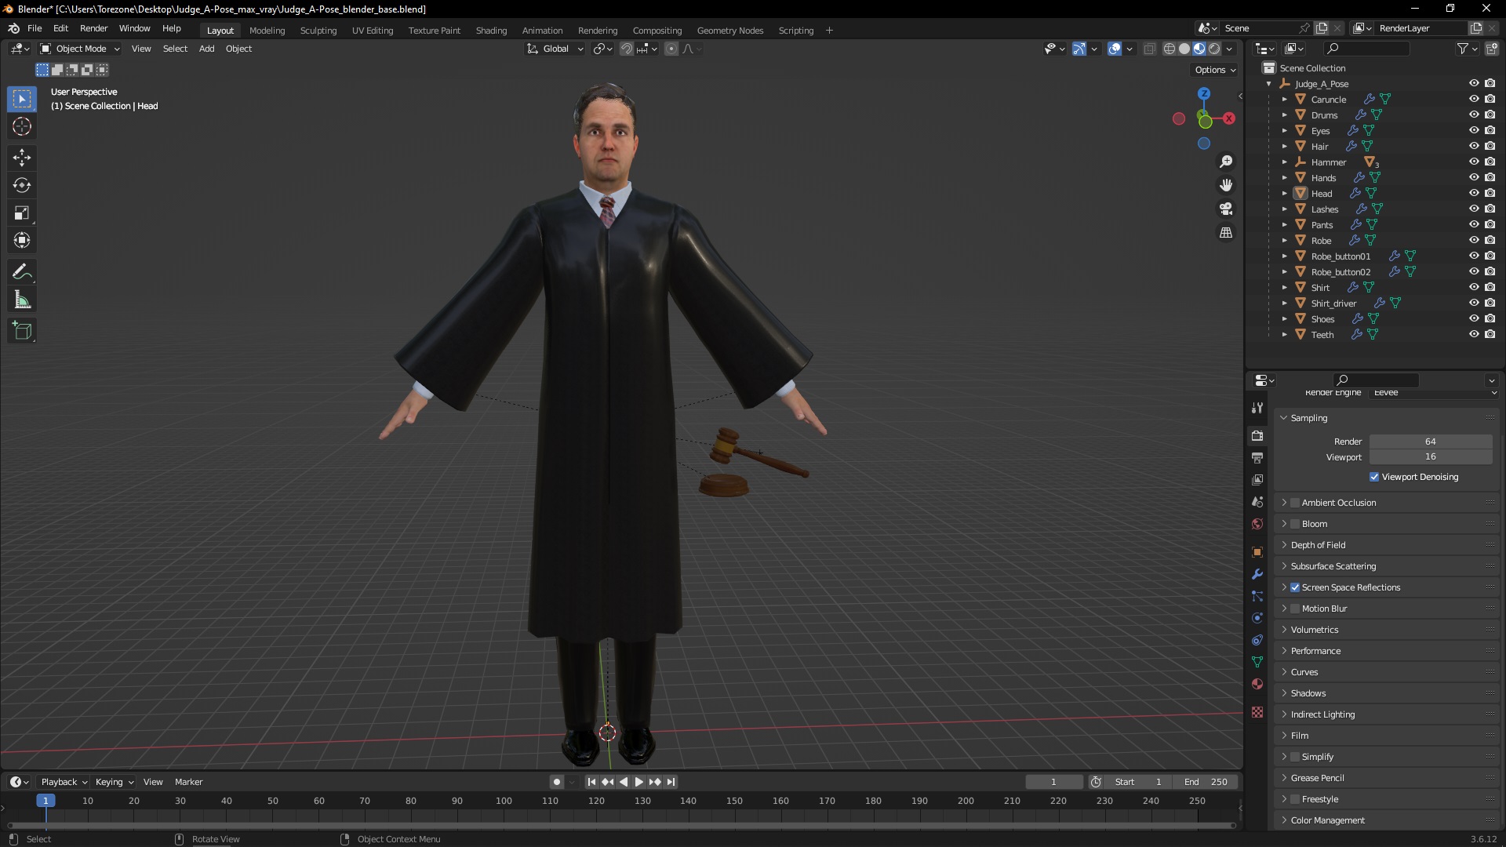This screenshot has height=847, width=1506.
Task: Hide the Hair object in viewport
Action: 1474,146
